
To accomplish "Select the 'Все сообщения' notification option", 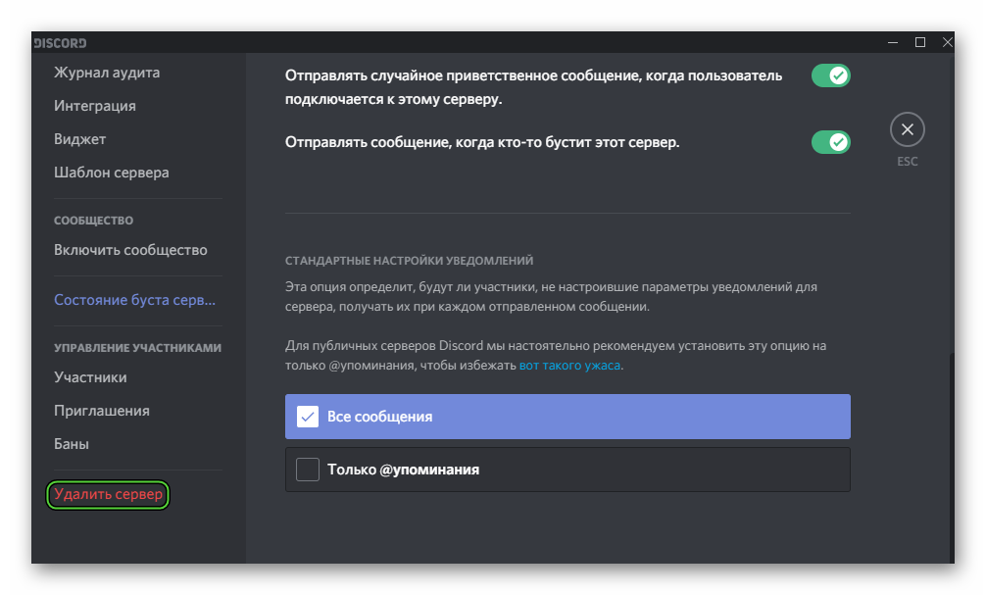I will 567,417.
